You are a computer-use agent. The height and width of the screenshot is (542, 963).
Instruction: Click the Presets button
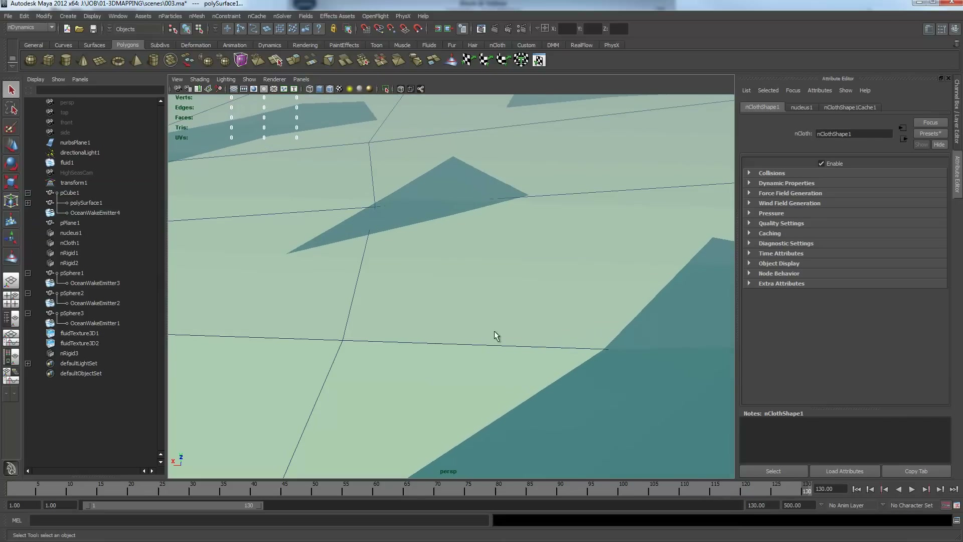(930, 133)
